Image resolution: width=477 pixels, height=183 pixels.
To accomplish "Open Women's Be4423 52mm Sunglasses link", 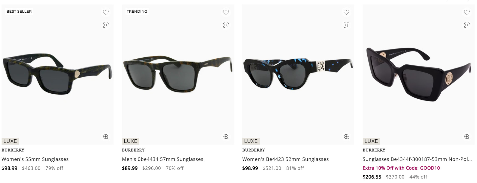I will pyautogui.click(x=285, y=159).
